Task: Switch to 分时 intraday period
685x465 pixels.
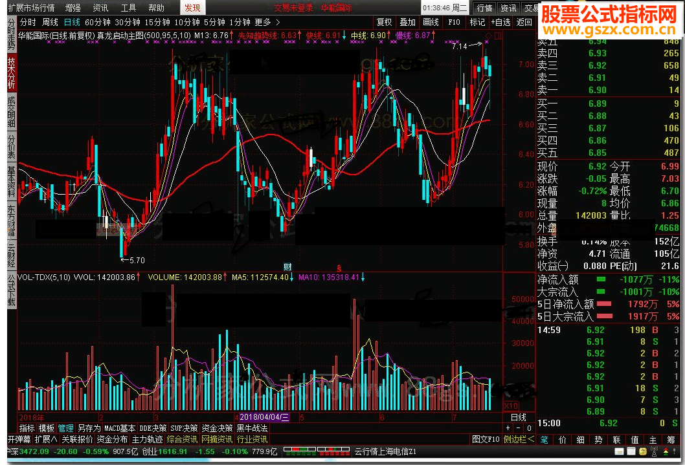Action: 28,22
